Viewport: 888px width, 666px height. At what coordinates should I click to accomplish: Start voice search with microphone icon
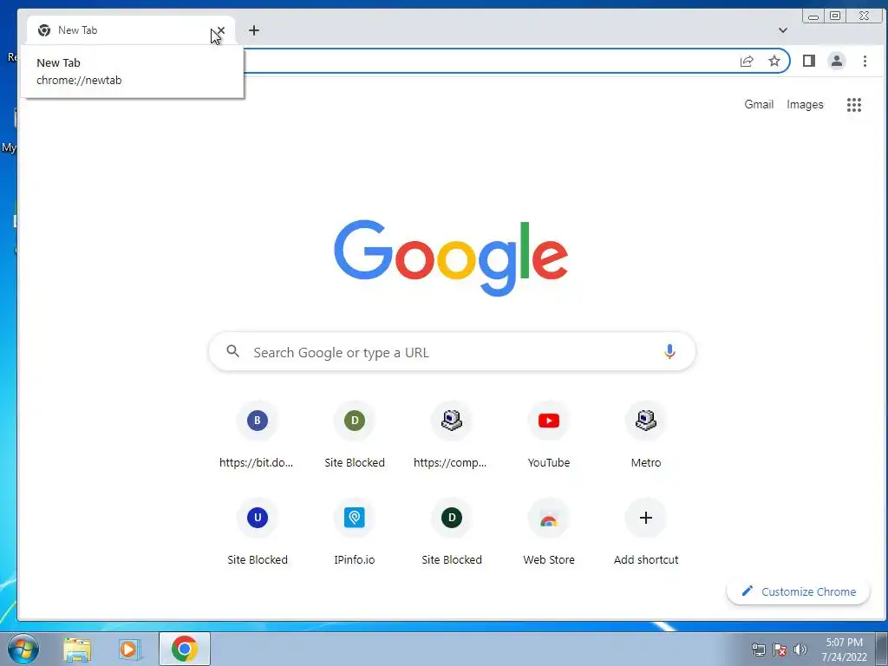669,352
